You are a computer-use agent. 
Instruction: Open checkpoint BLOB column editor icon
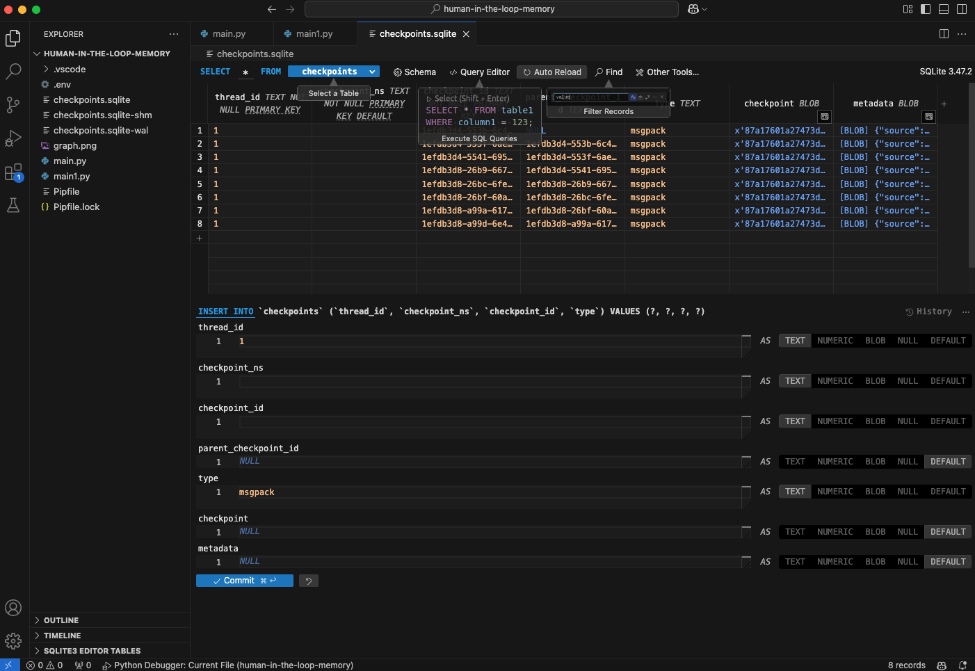tap(825, 117)
